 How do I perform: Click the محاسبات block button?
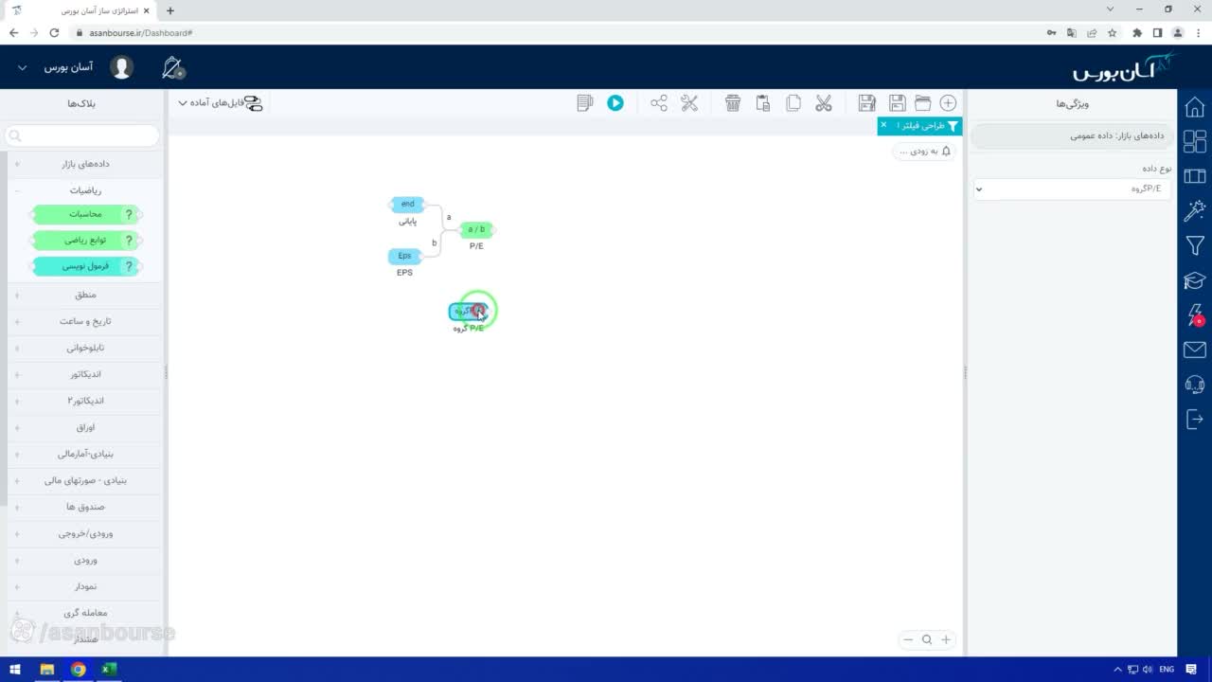point(85,214)
